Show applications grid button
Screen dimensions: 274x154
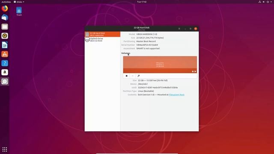[x=5, y=149]
